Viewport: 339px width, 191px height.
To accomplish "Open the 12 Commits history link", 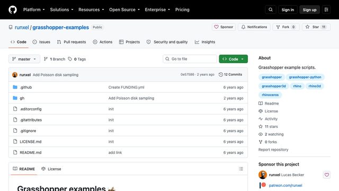I will point(230,74).
